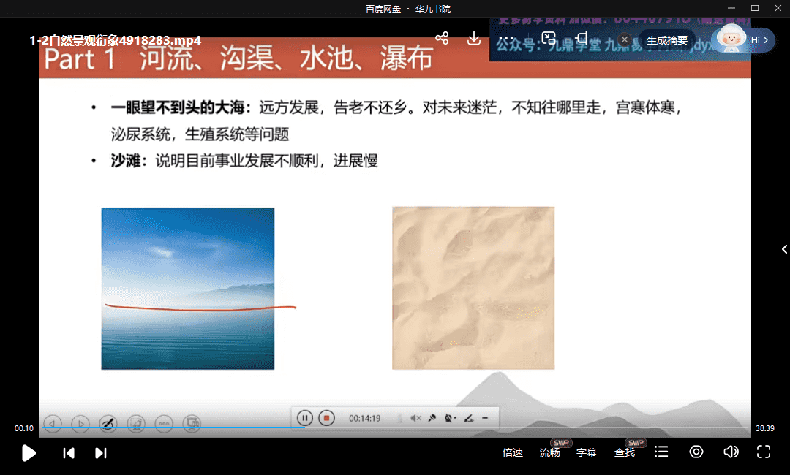Expand the right side panel arrow

(784, 249)
